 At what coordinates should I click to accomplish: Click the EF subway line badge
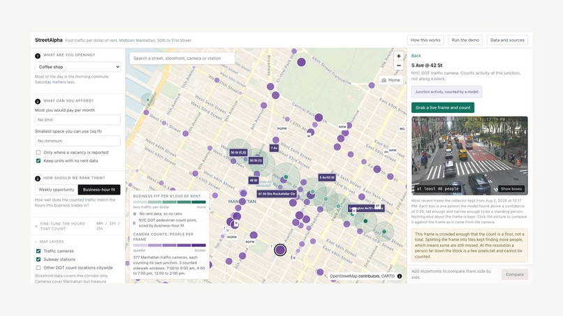tap(377, 206)
